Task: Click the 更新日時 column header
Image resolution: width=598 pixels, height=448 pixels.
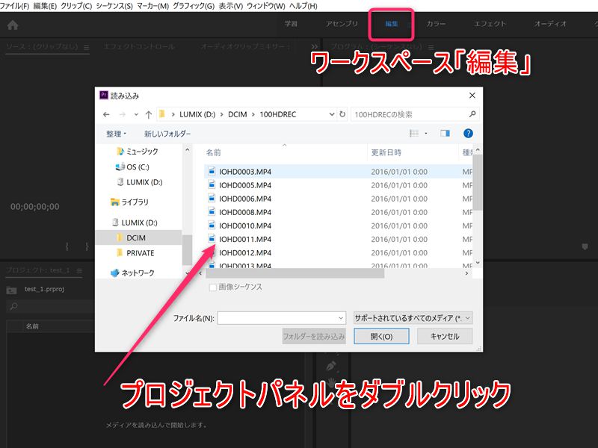Action: coord(386,152)
